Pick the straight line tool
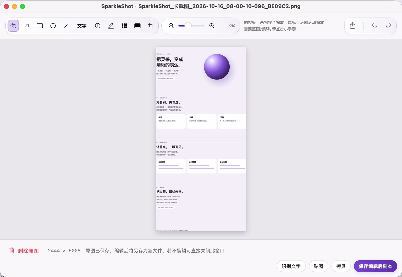Screen dimensions: 402x277 (66, 26)
